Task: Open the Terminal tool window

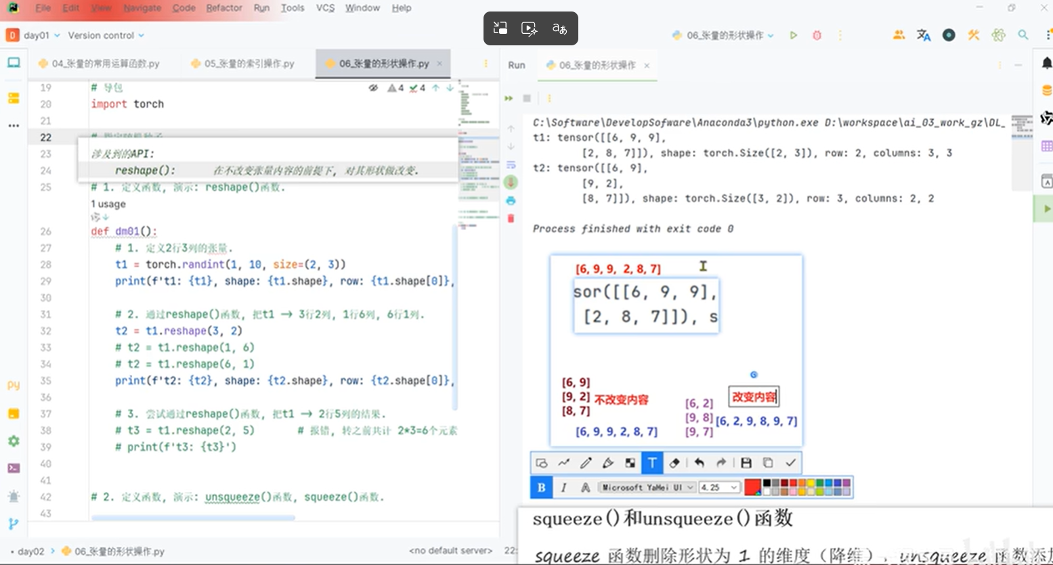Action: pos(14,468)
